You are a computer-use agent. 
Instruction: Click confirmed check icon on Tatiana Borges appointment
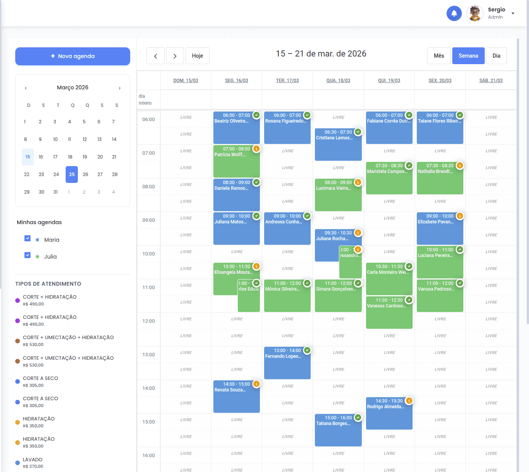pos(358,417)
